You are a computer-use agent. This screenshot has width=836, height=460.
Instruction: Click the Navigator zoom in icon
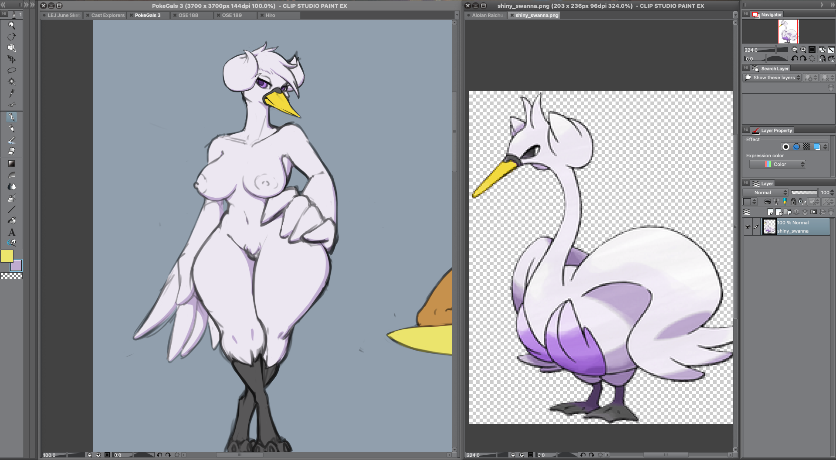click(803, 50)
